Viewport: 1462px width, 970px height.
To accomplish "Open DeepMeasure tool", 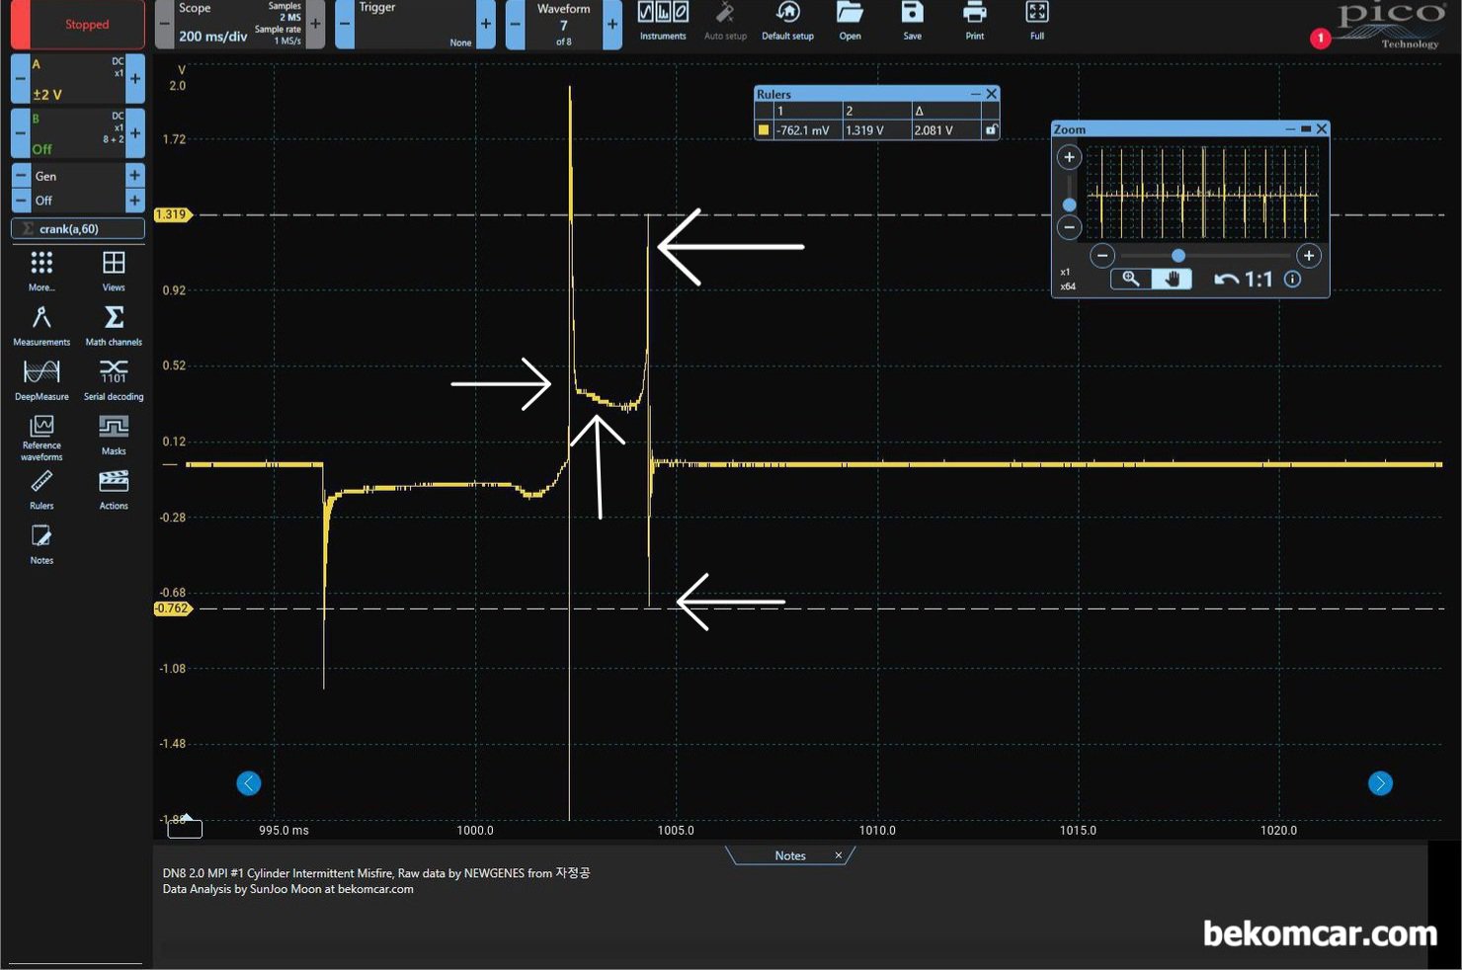I will coord(41,380).
